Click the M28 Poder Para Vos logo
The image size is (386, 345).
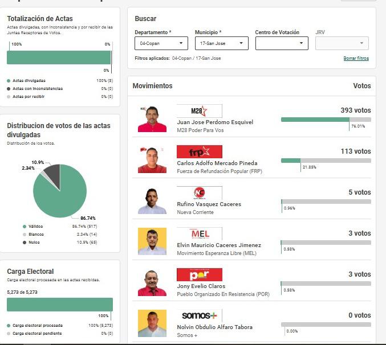pos(199,111)
